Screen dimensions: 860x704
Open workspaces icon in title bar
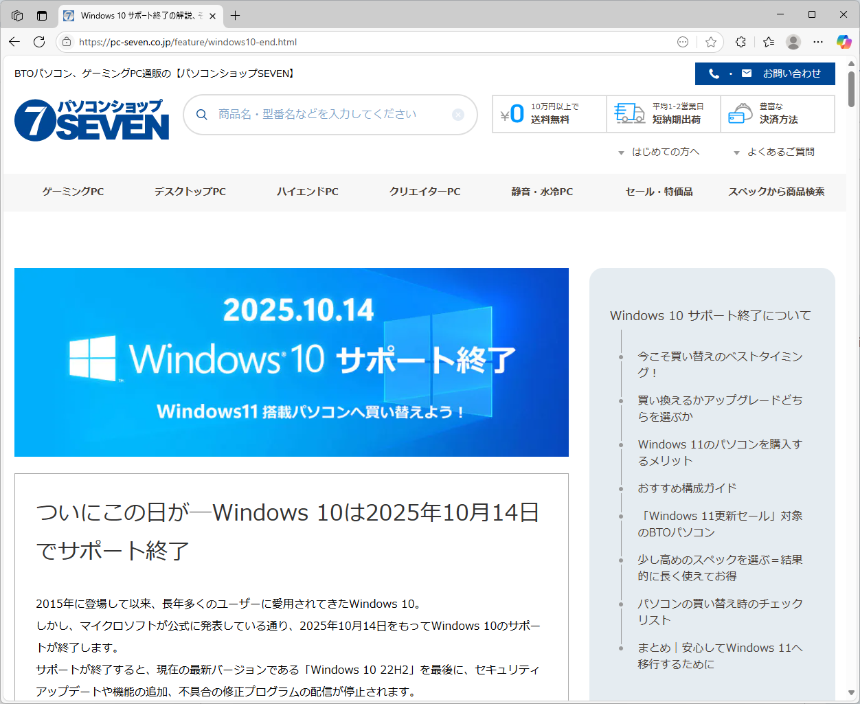17,15
